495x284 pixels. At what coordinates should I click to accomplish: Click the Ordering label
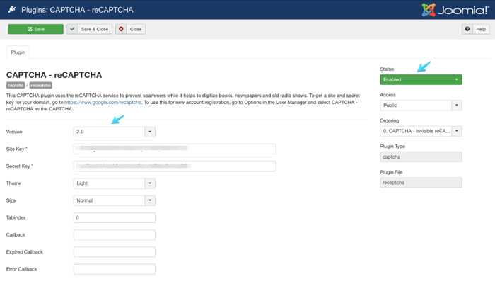point(389,120)
